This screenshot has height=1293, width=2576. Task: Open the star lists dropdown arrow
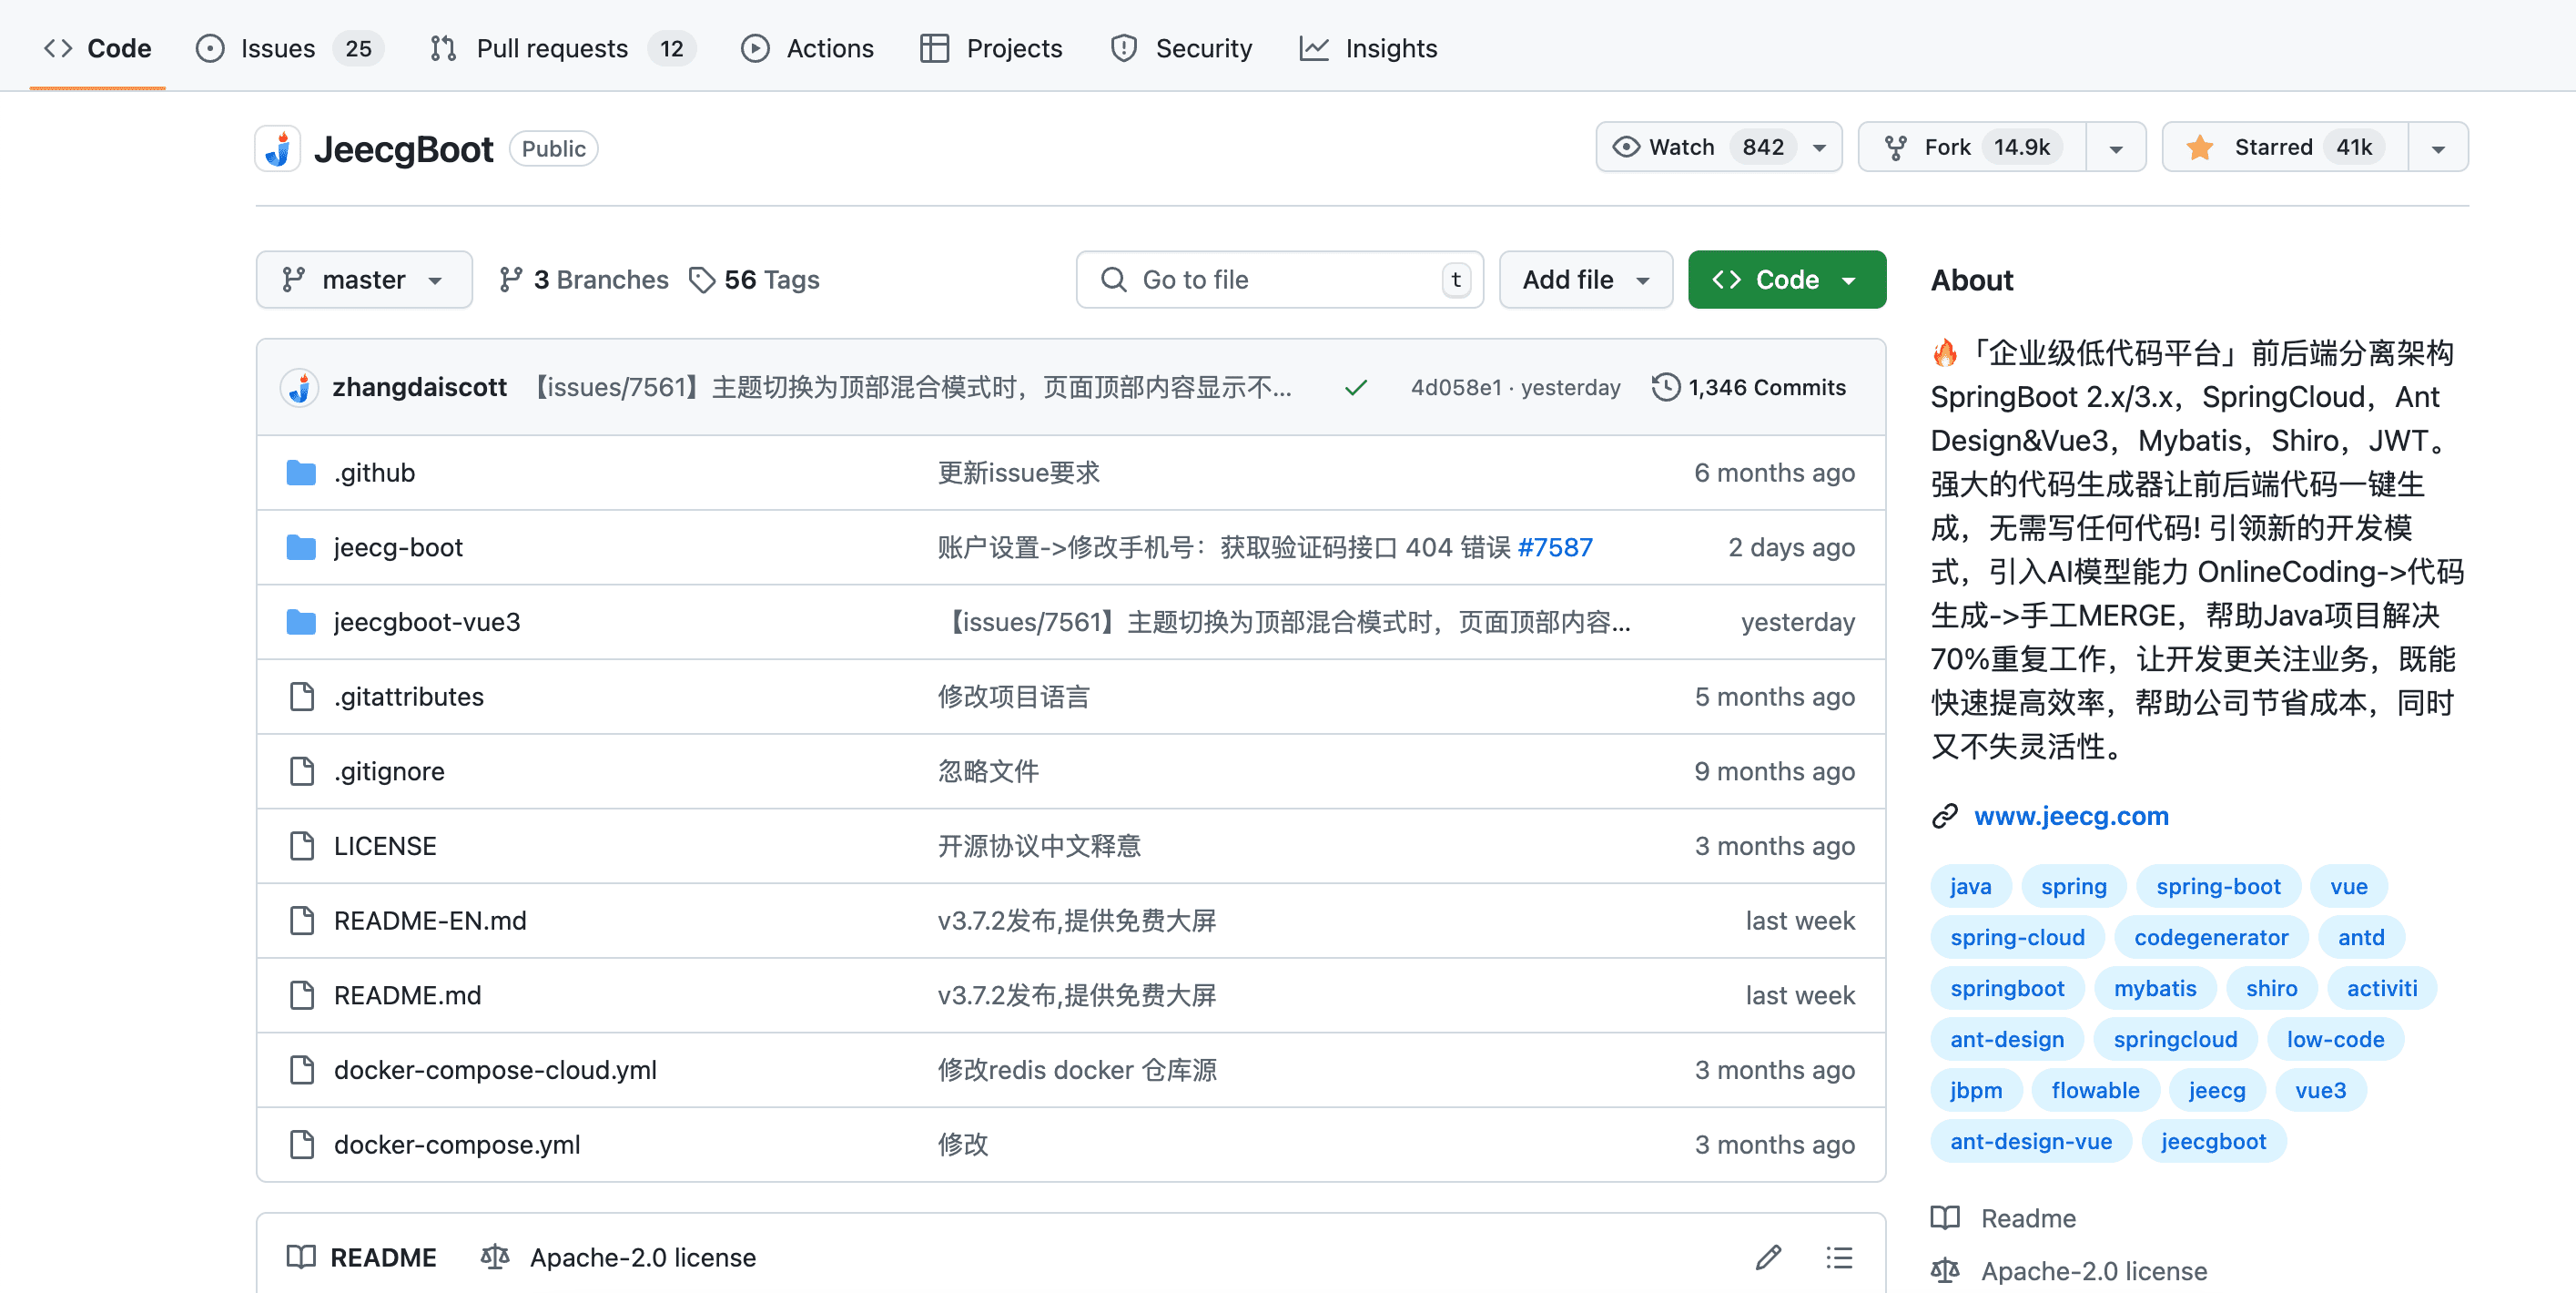click(2438, 148)
